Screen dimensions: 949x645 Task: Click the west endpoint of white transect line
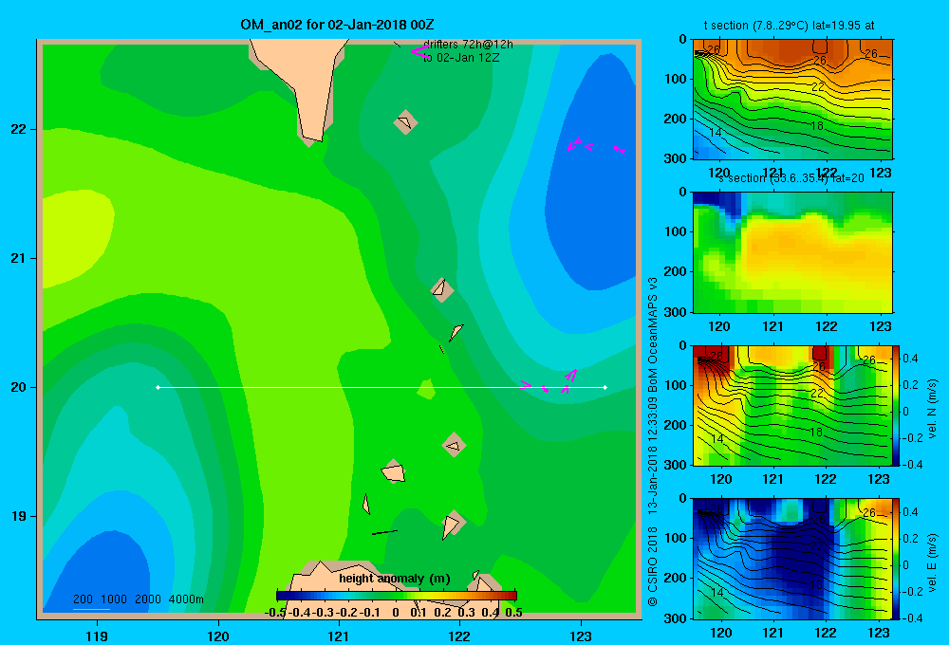tap(158, 387)
